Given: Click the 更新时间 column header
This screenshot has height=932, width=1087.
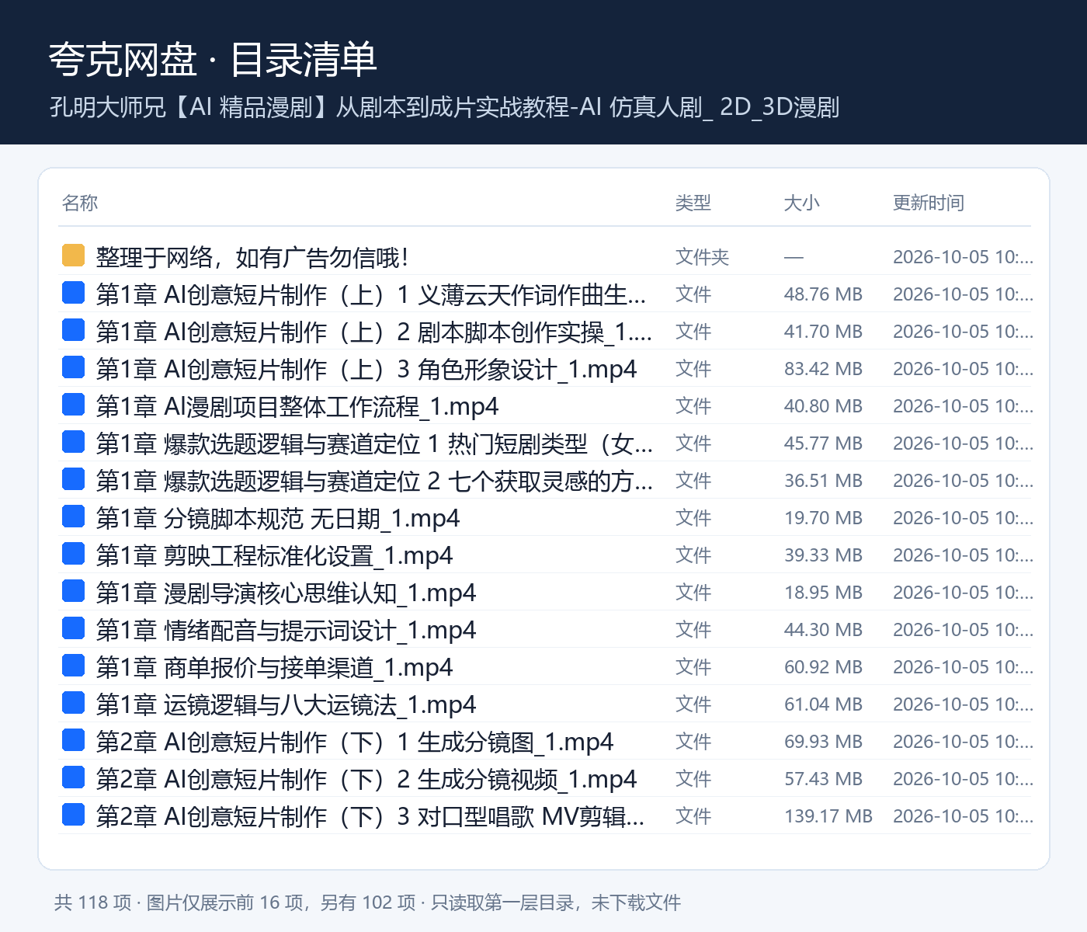Looking at the screenshot, I should pos(929,203).
